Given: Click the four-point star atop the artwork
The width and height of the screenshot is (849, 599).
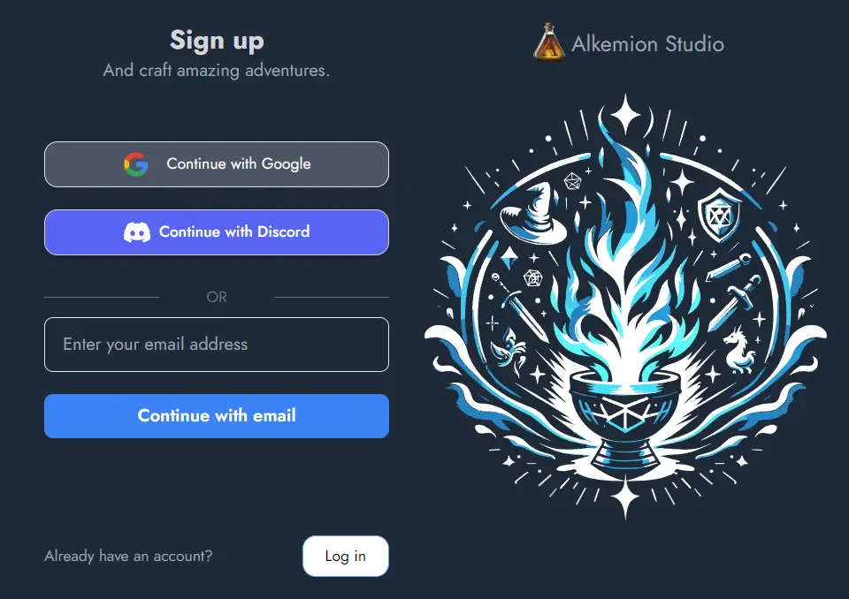Looking at the screenshot, I should (626, 114).
